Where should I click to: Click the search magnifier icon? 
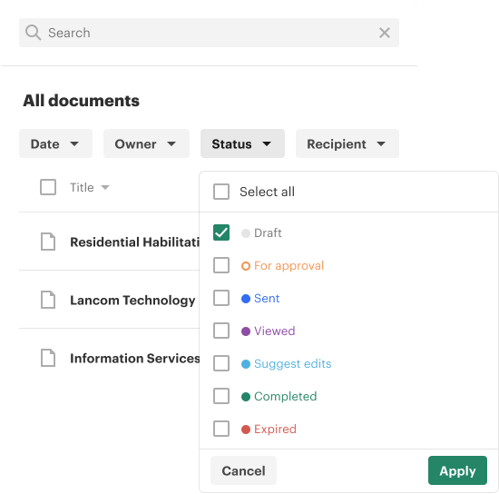33,33
